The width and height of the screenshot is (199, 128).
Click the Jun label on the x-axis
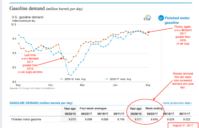pos(115,85)
